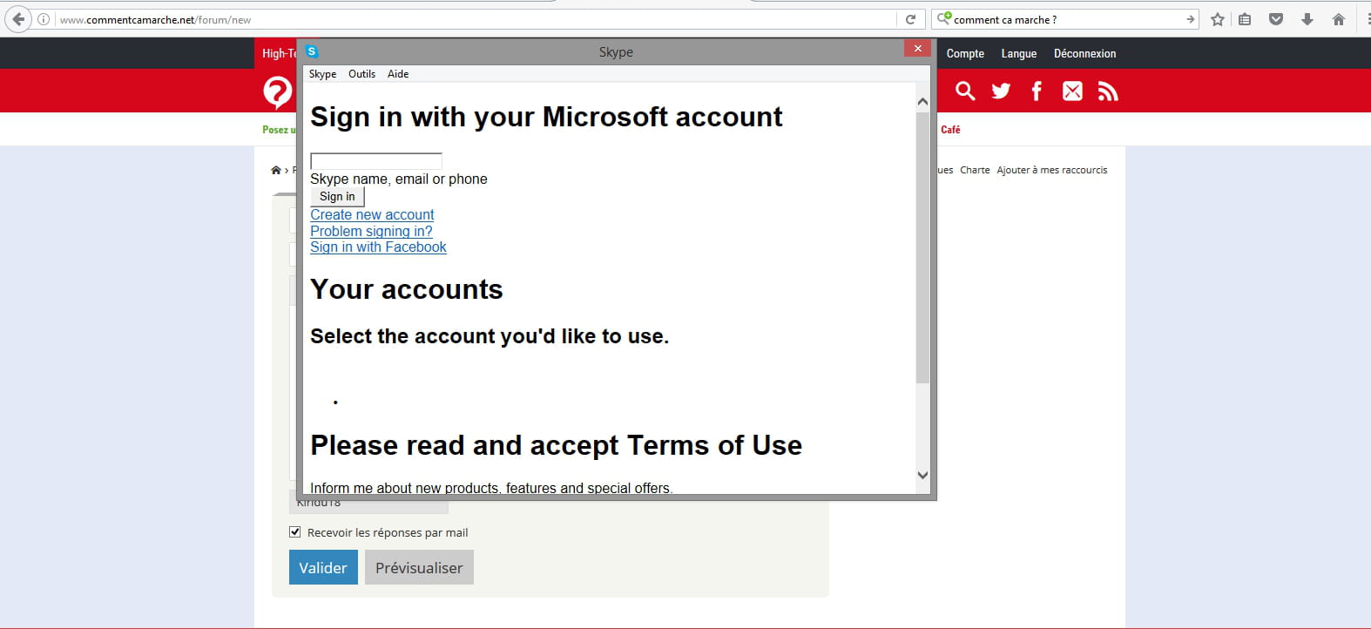The width and height of the screenshot is (1371, 629).
Task: Click the browser URL address field
Action: click(x=475, y=19)
